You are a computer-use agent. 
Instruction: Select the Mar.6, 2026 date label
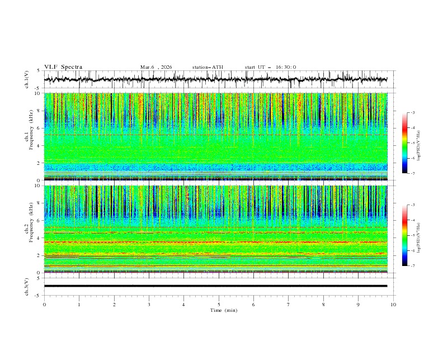click(x=156, y=67)
